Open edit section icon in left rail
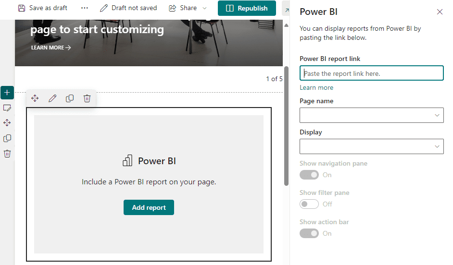 tap(7, 108)
